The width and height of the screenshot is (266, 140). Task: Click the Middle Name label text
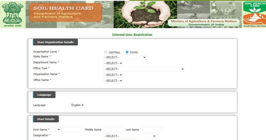click(93, 130)
